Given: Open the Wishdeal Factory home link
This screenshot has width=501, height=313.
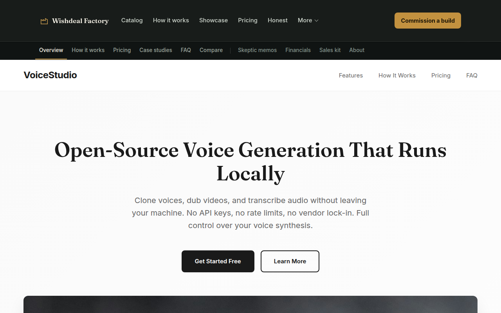Looking at the screenshot, I should point(75,21).
